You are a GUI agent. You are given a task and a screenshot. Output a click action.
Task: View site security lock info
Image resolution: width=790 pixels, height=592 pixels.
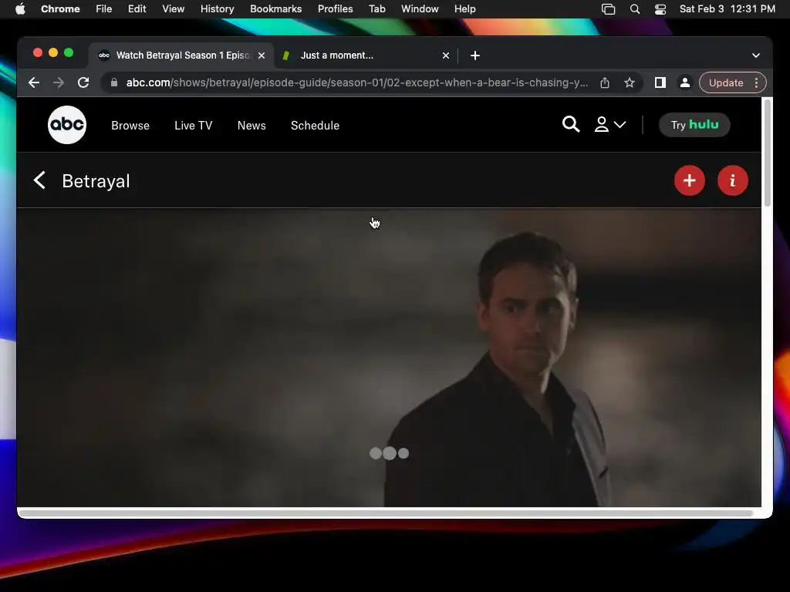114,82
